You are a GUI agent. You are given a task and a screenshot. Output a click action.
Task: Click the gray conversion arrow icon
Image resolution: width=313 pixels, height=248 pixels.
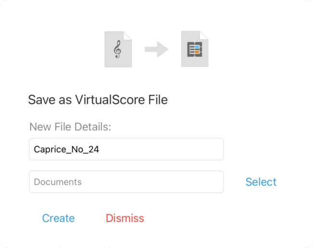click(x=157, y=50)
